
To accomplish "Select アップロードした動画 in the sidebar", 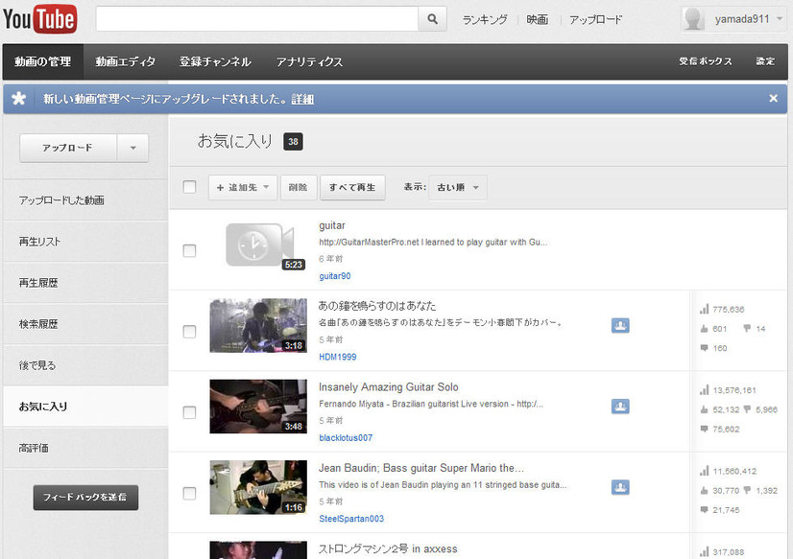I will 86,200.
